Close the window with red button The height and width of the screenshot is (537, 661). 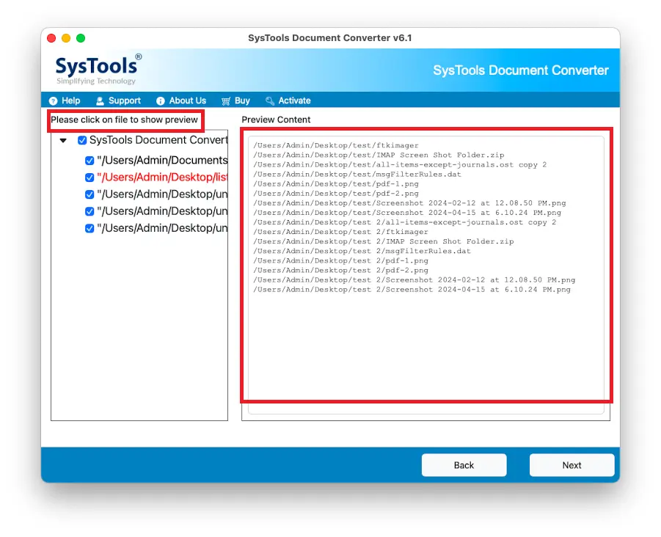pos(51,38)
